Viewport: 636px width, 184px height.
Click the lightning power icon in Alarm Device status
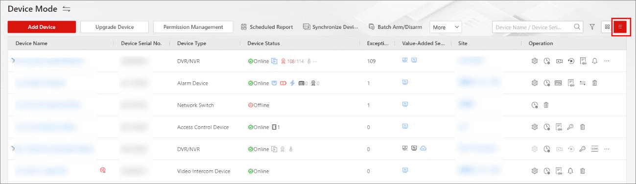292,83
